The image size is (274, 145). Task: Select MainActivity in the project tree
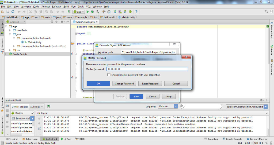pos(35,42)
